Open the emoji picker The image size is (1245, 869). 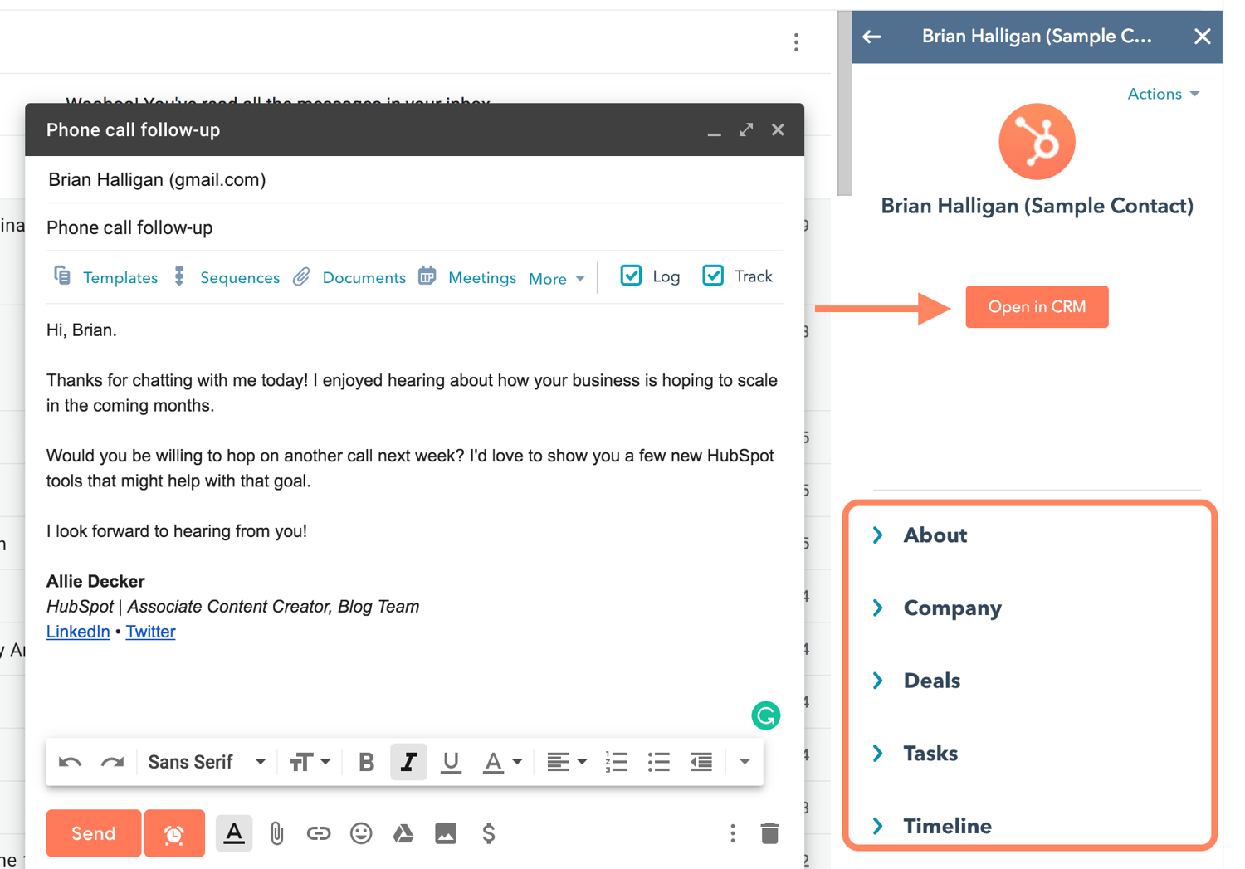(361, 833)
